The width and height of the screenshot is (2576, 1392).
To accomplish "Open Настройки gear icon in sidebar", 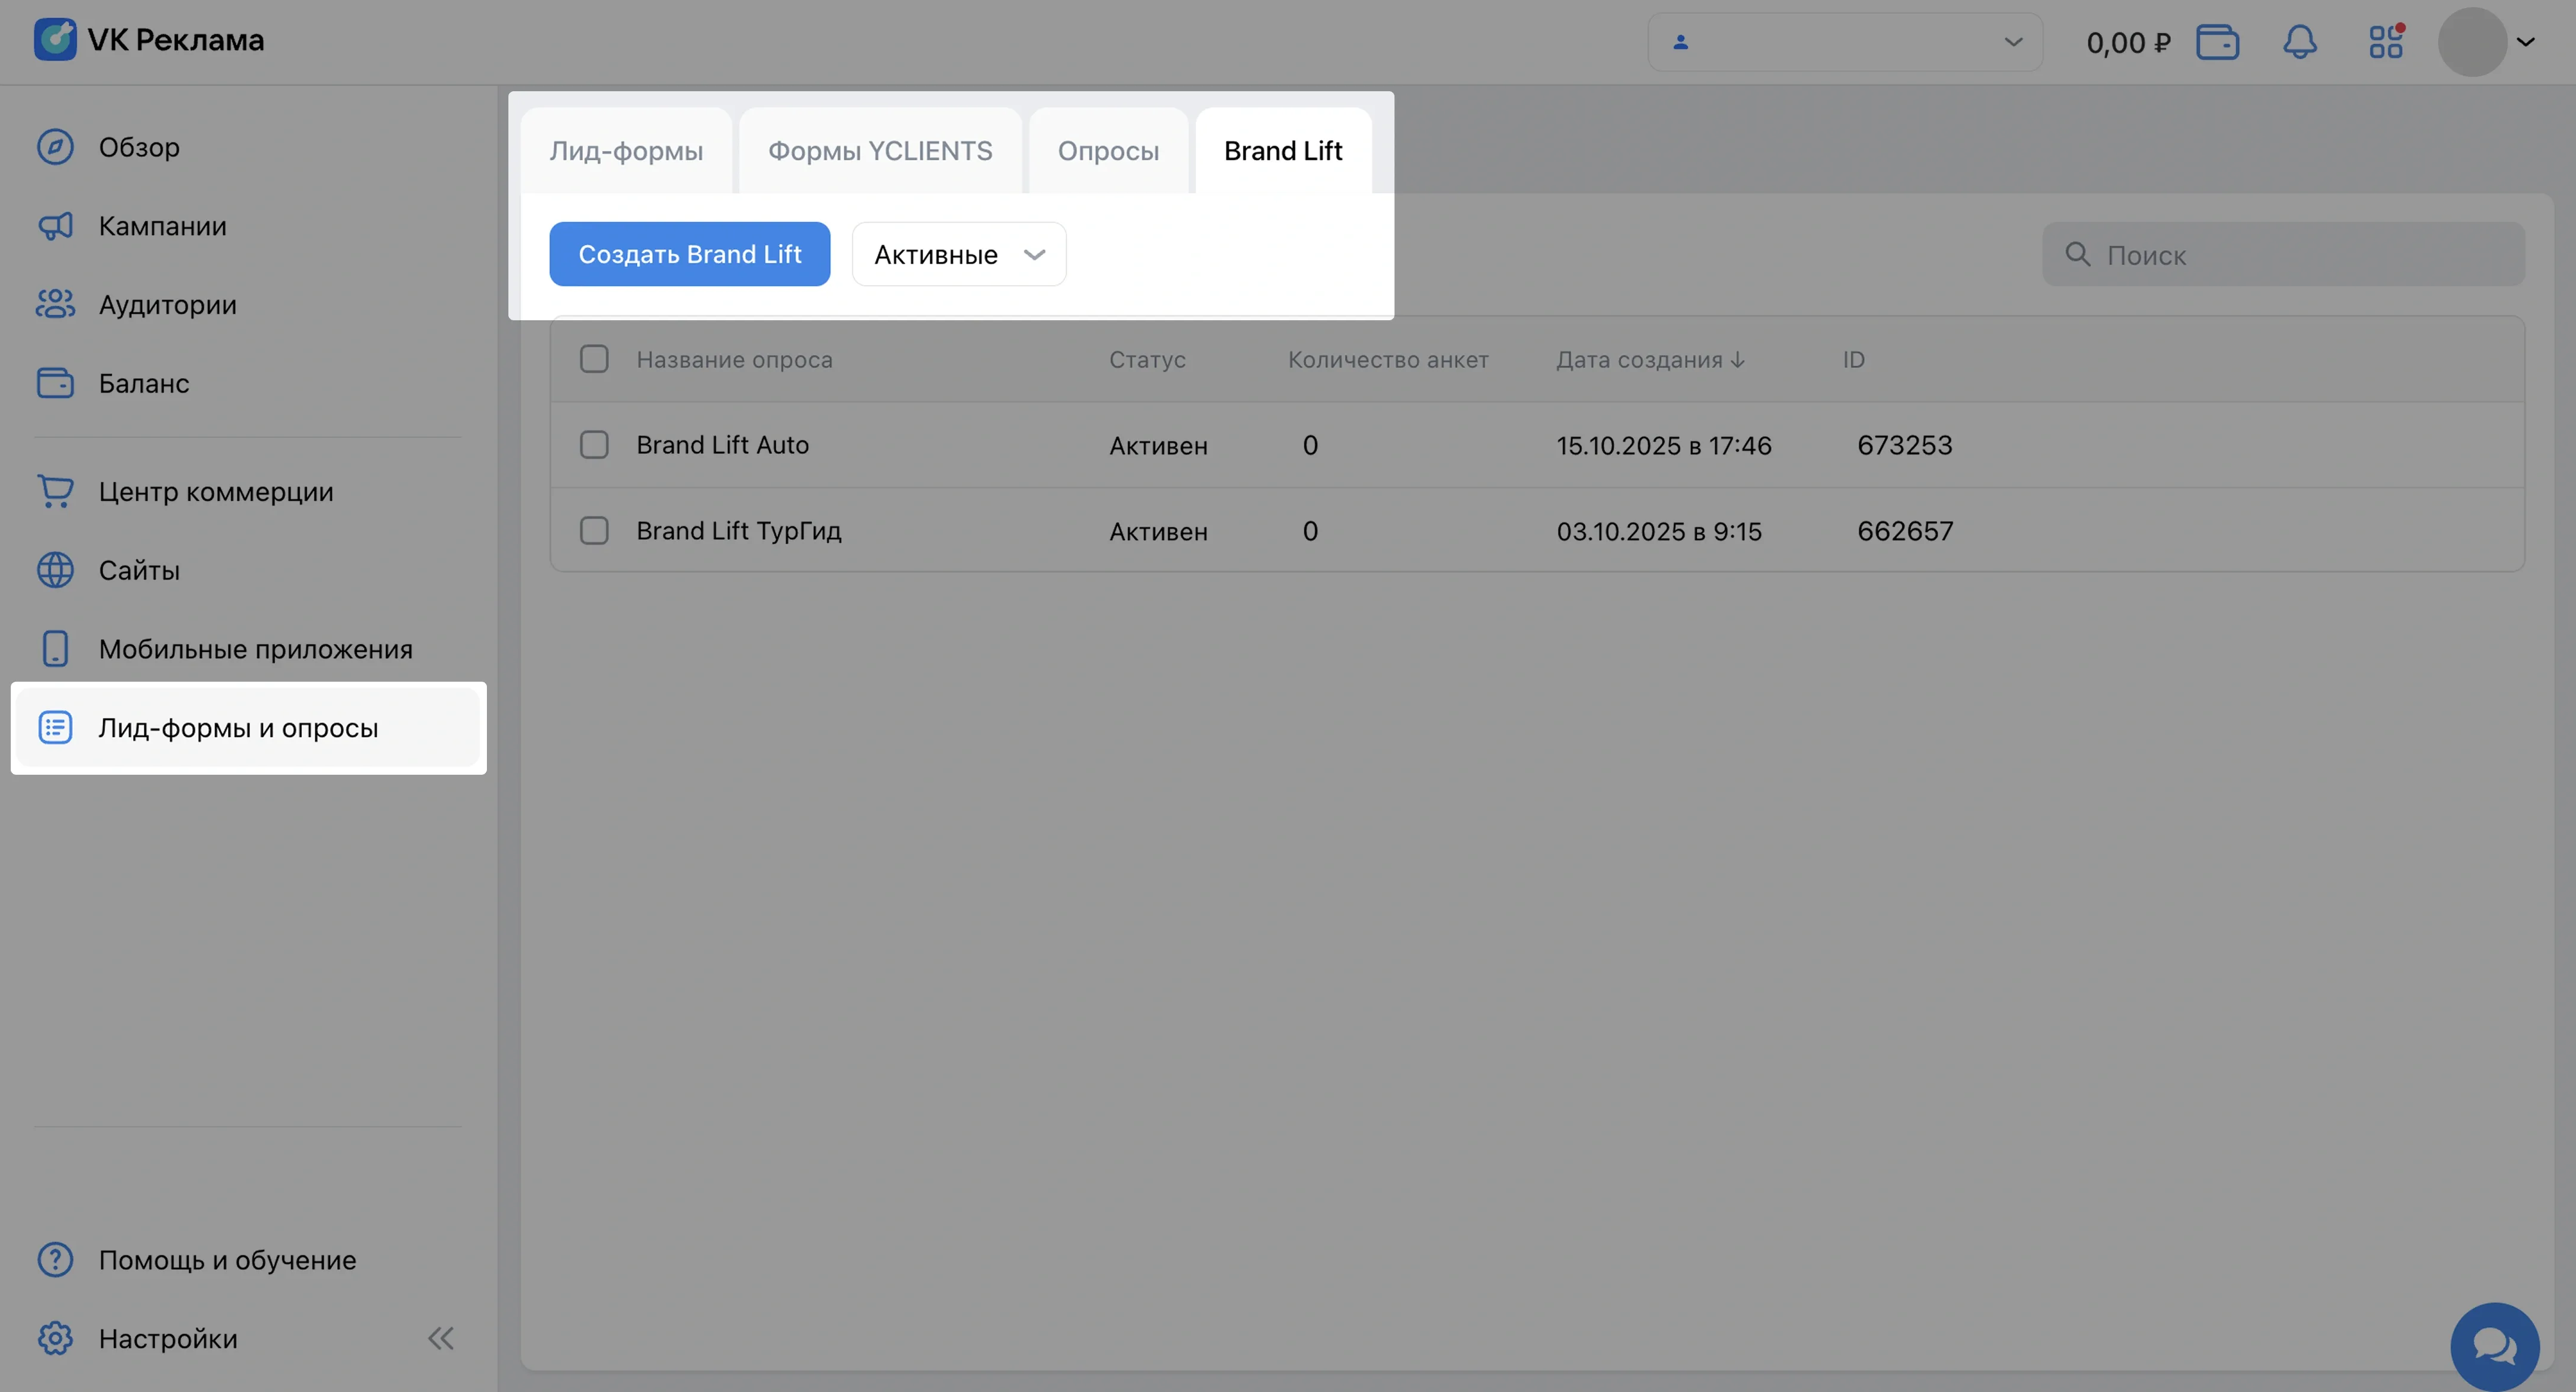I will pos(55,1338).
